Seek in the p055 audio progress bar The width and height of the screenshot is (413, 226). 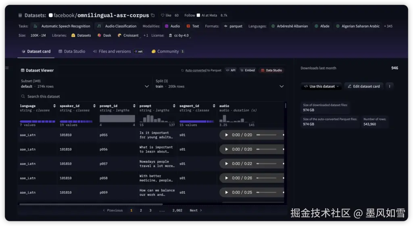click(x=266, y=135)
